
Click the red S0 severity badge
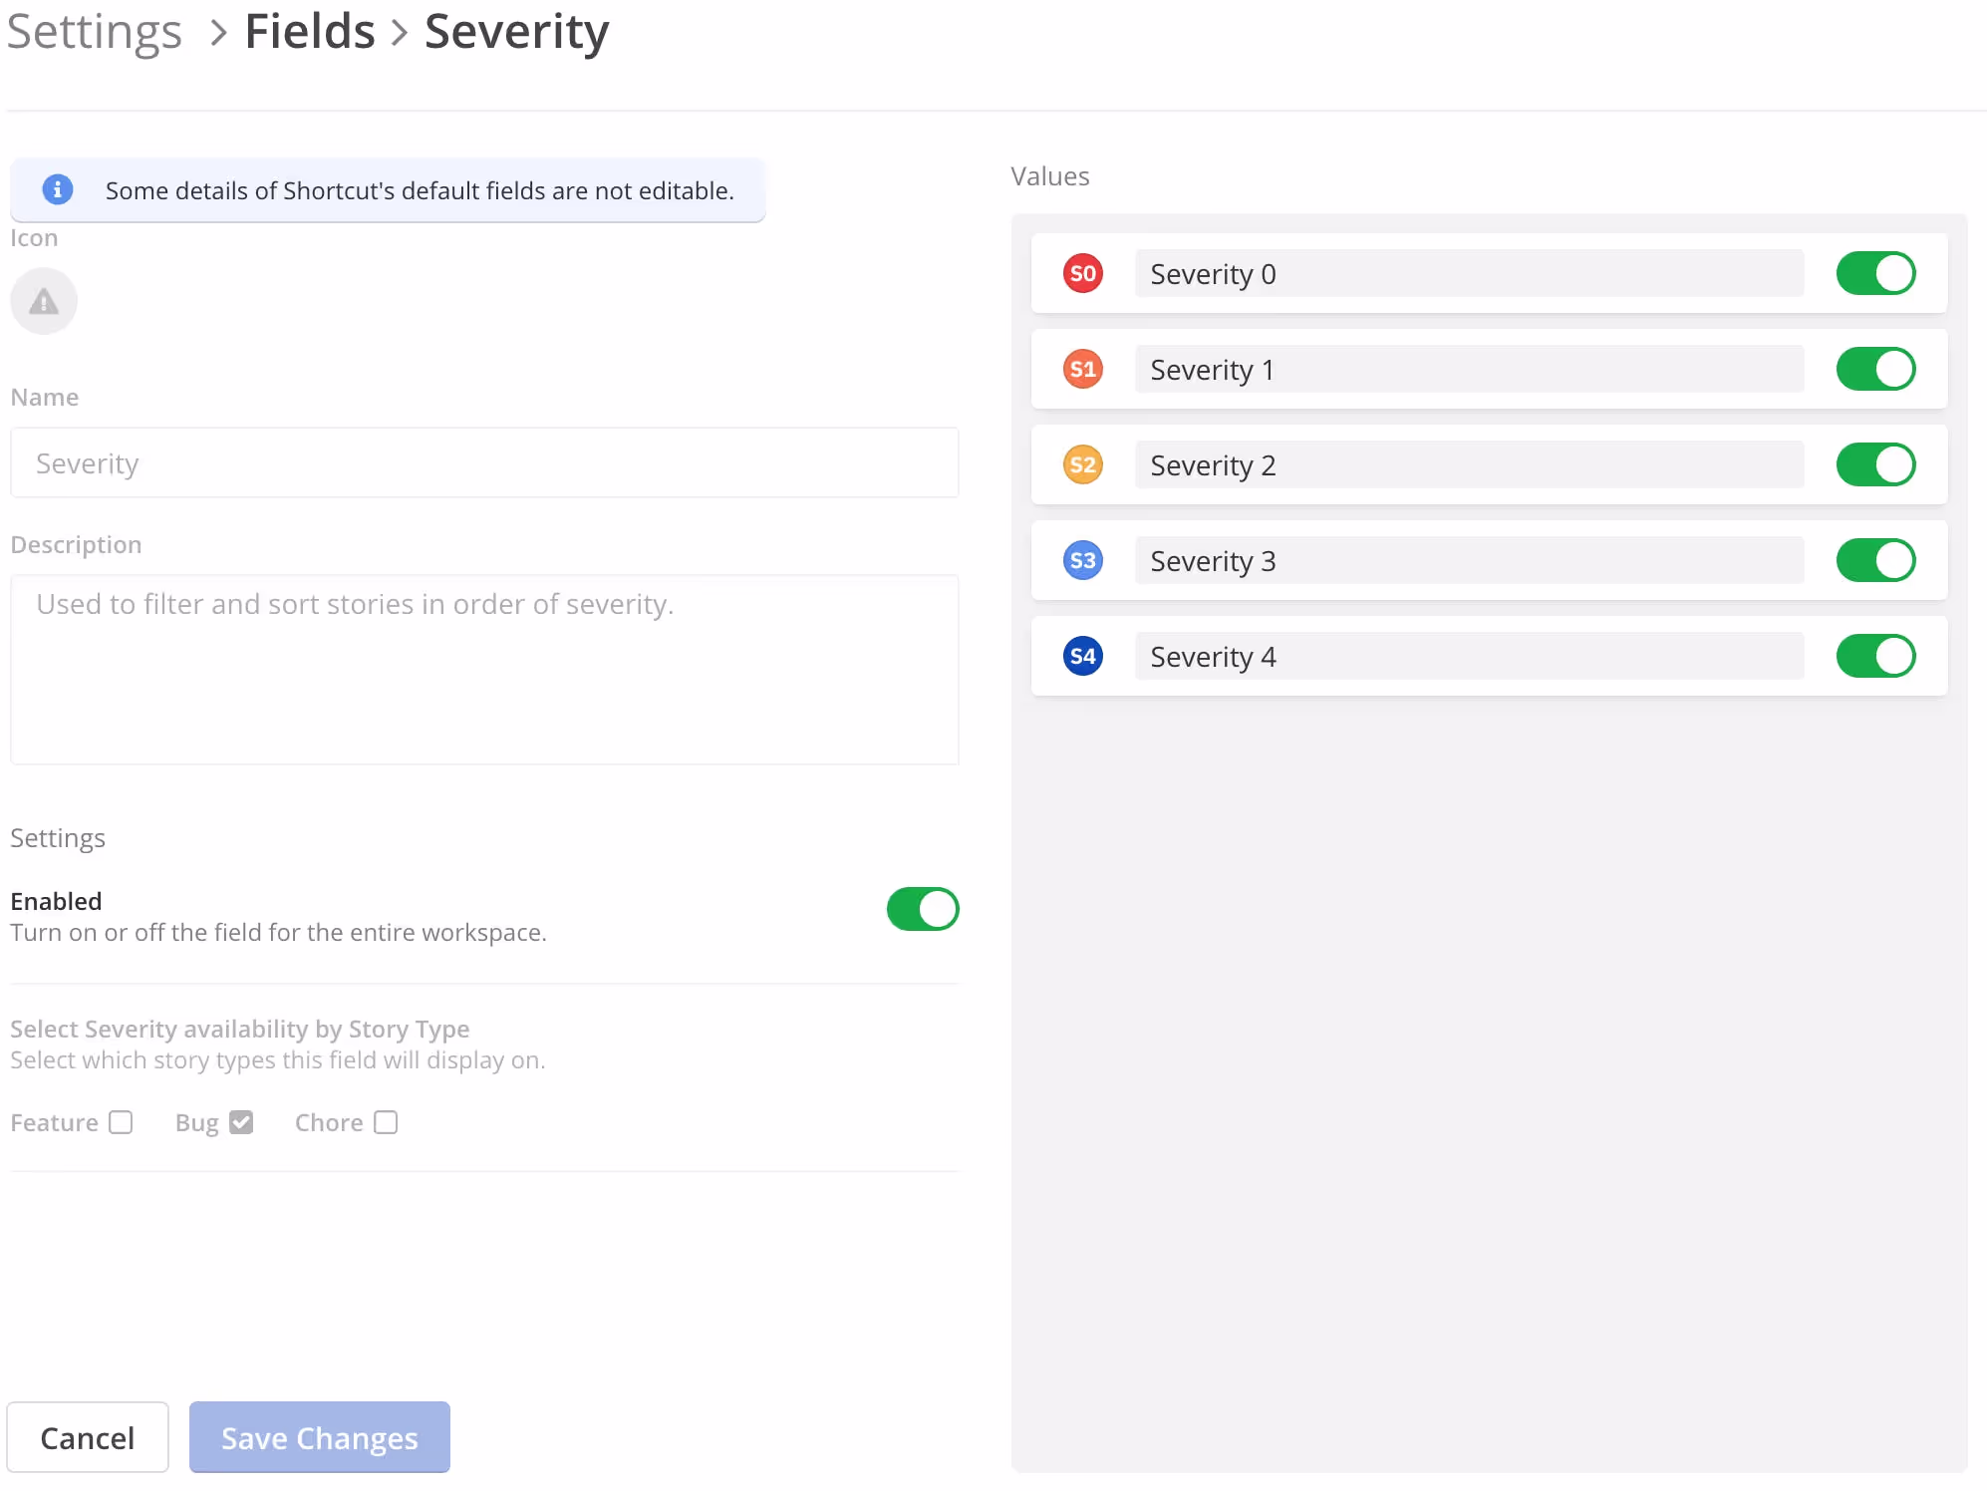pyautogui.click(x=1082, y=273)
